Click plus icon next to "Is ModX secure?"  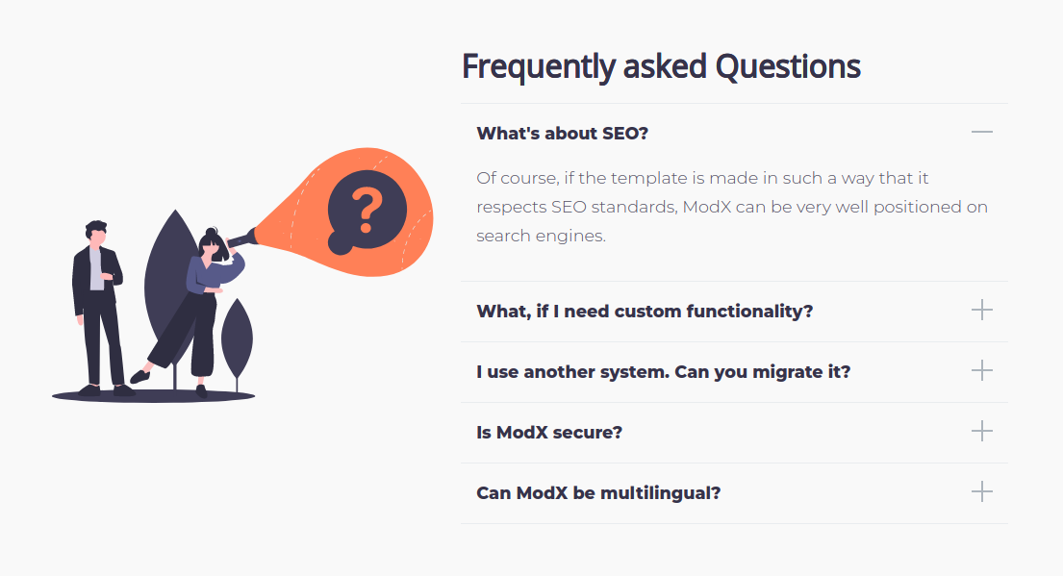[981, 432]
